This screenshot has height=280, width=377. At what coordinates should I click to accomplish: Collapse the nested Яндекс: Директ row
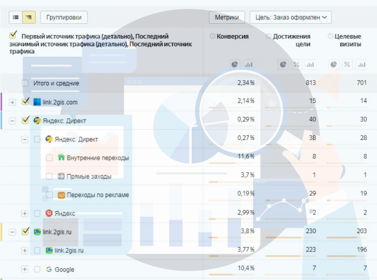25,139
